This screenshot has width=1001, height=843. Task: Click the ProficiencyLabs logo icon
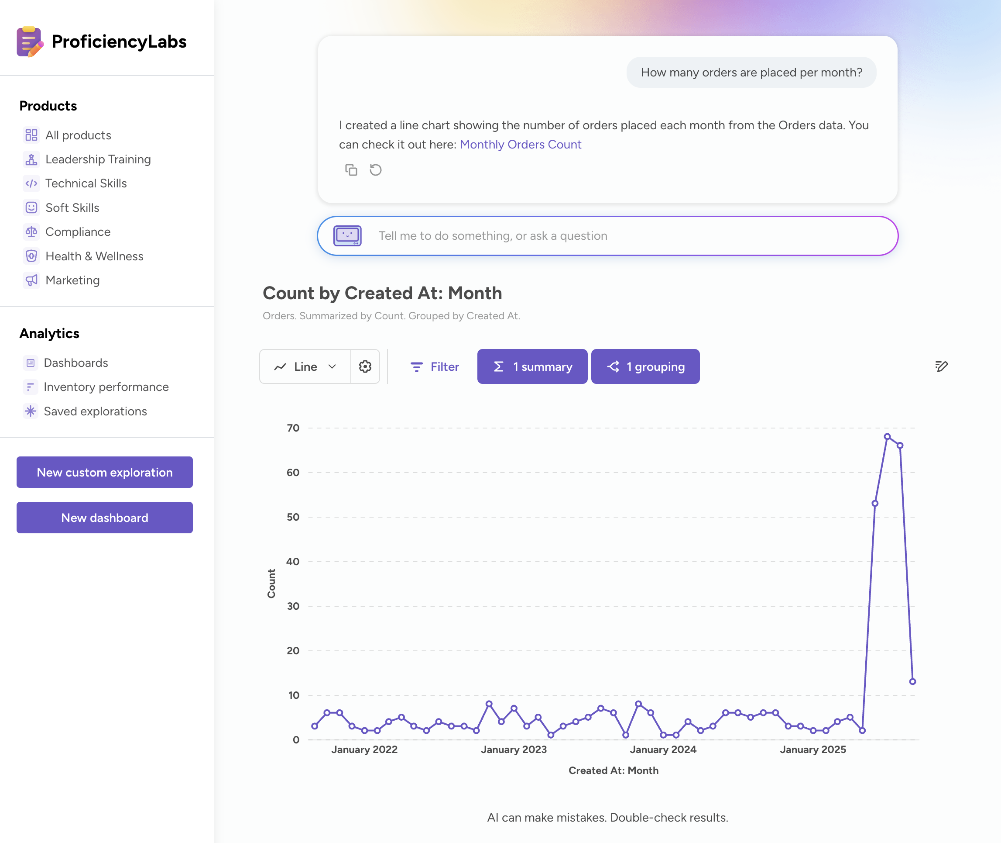pyautogui.click(x=30, y=41)
